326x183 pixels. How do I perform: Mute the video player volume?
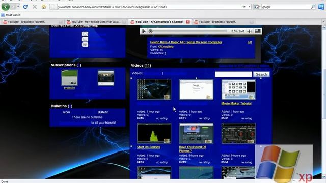pyautogui.click(x=250, y=31)
